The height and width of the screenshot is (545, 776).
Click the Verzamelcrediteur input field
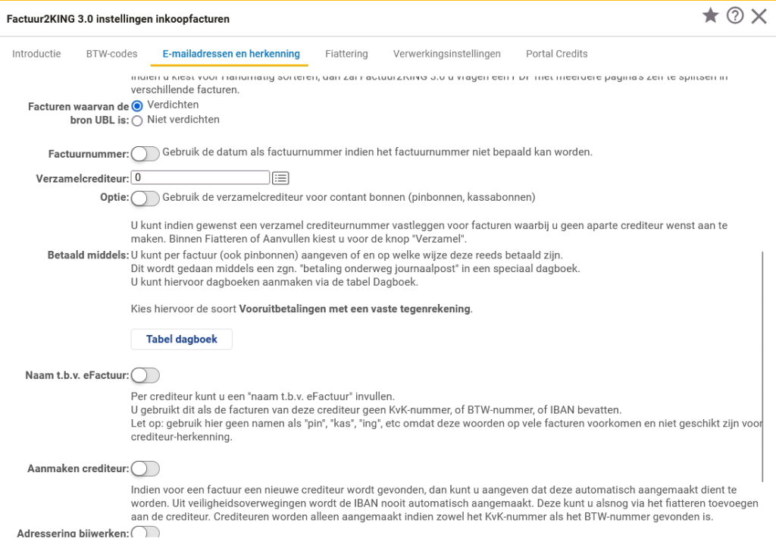pyautogui.click(x=200, y=178)
